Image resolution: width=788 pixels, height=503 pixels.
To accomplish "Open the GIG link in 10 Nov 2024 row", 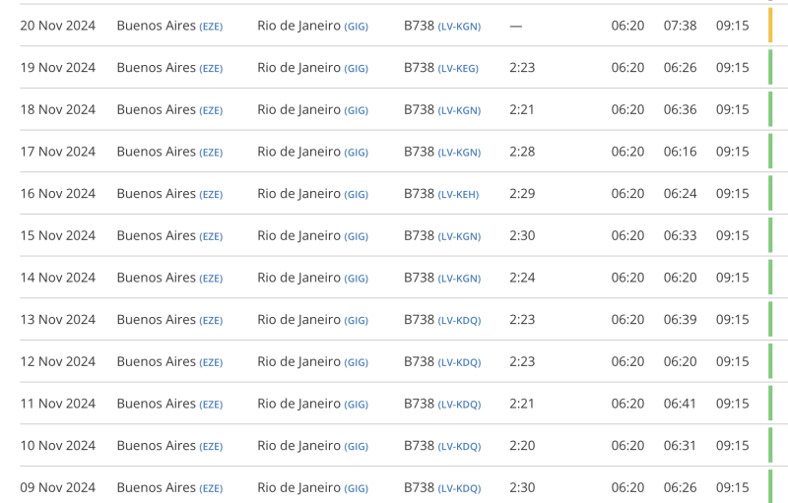I will click(356, 447).
